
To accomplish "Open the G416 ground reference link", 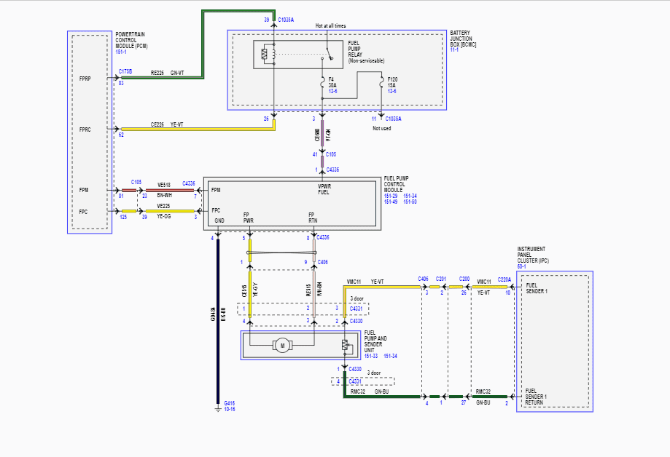I will pyautogui.click(x=230, y=403).
